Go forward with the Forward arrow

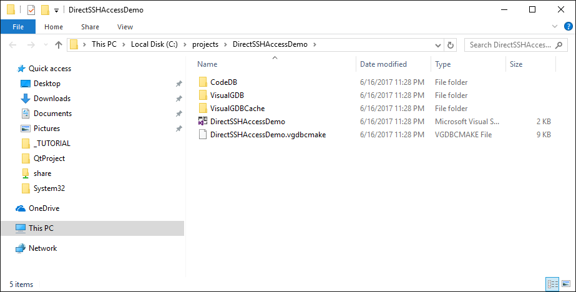click(31, 45)
